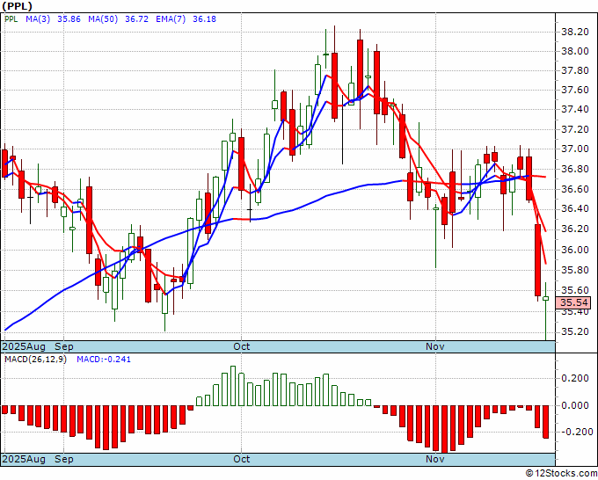Click the large red candlestick dropping to 35.54
This screenshot has width=598, height=480.
coord(537,260)
